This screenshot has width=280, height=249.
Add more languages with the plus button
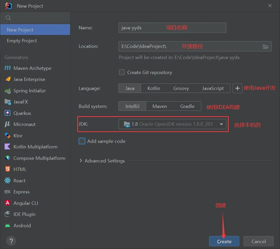tap(237, 88)
